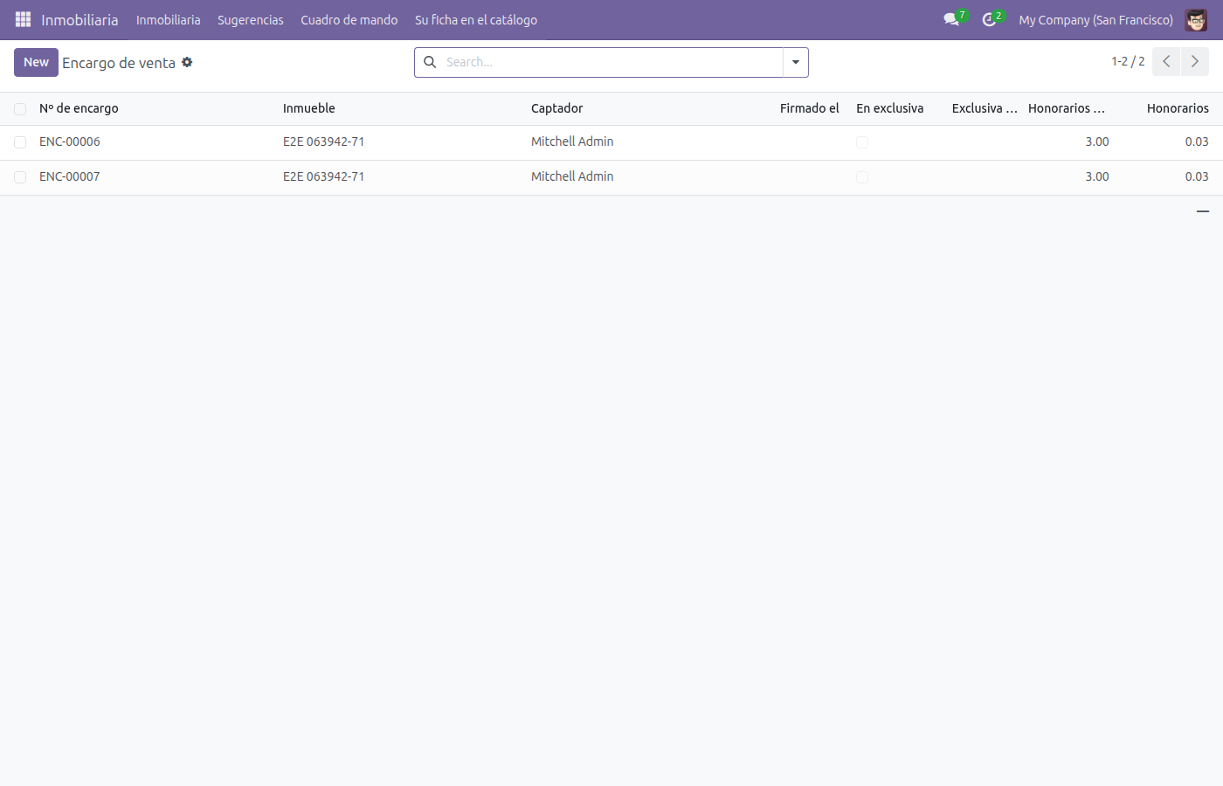1223x786 pixels.
Task: Go to previous page arrow
Action: [1166, 61]
